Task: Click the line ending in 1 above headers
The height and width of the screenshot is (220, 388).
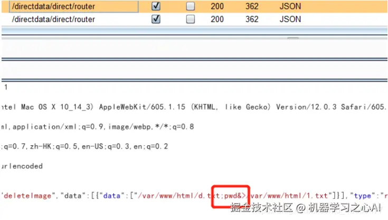Action: tap(5, 87)
